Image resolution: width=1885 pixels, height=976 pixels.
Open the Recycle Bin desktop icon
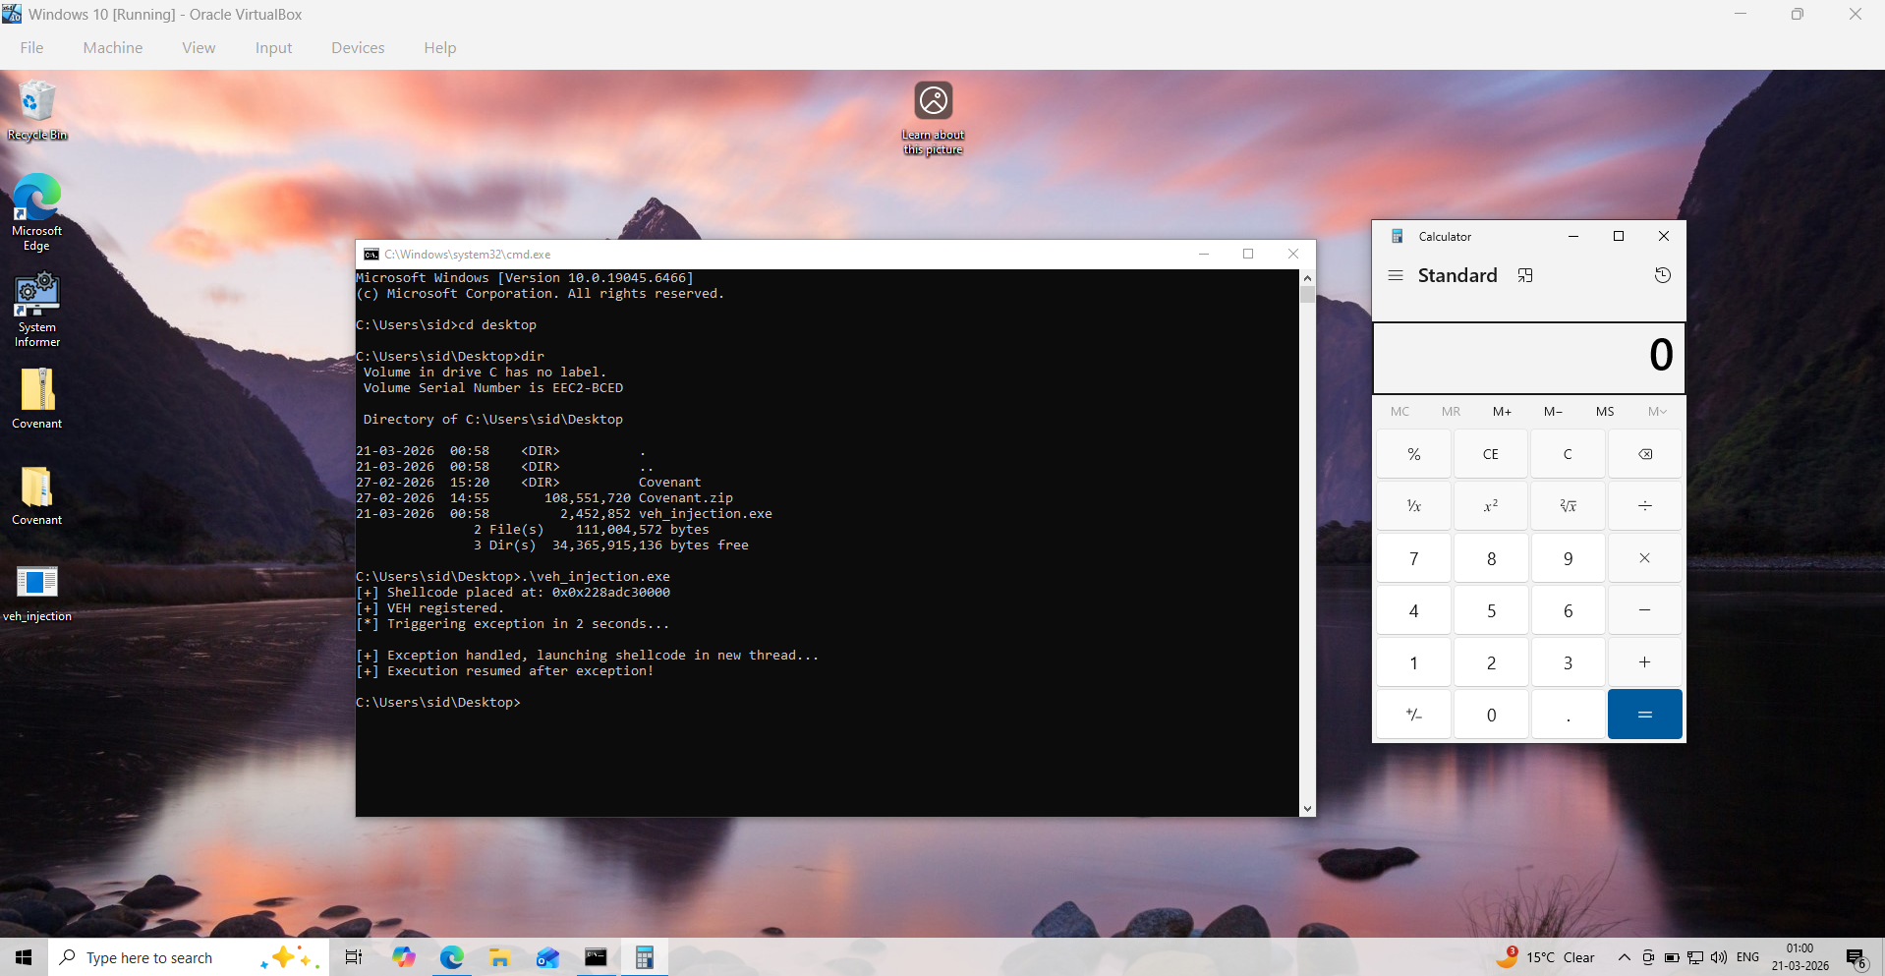point(37,110)
